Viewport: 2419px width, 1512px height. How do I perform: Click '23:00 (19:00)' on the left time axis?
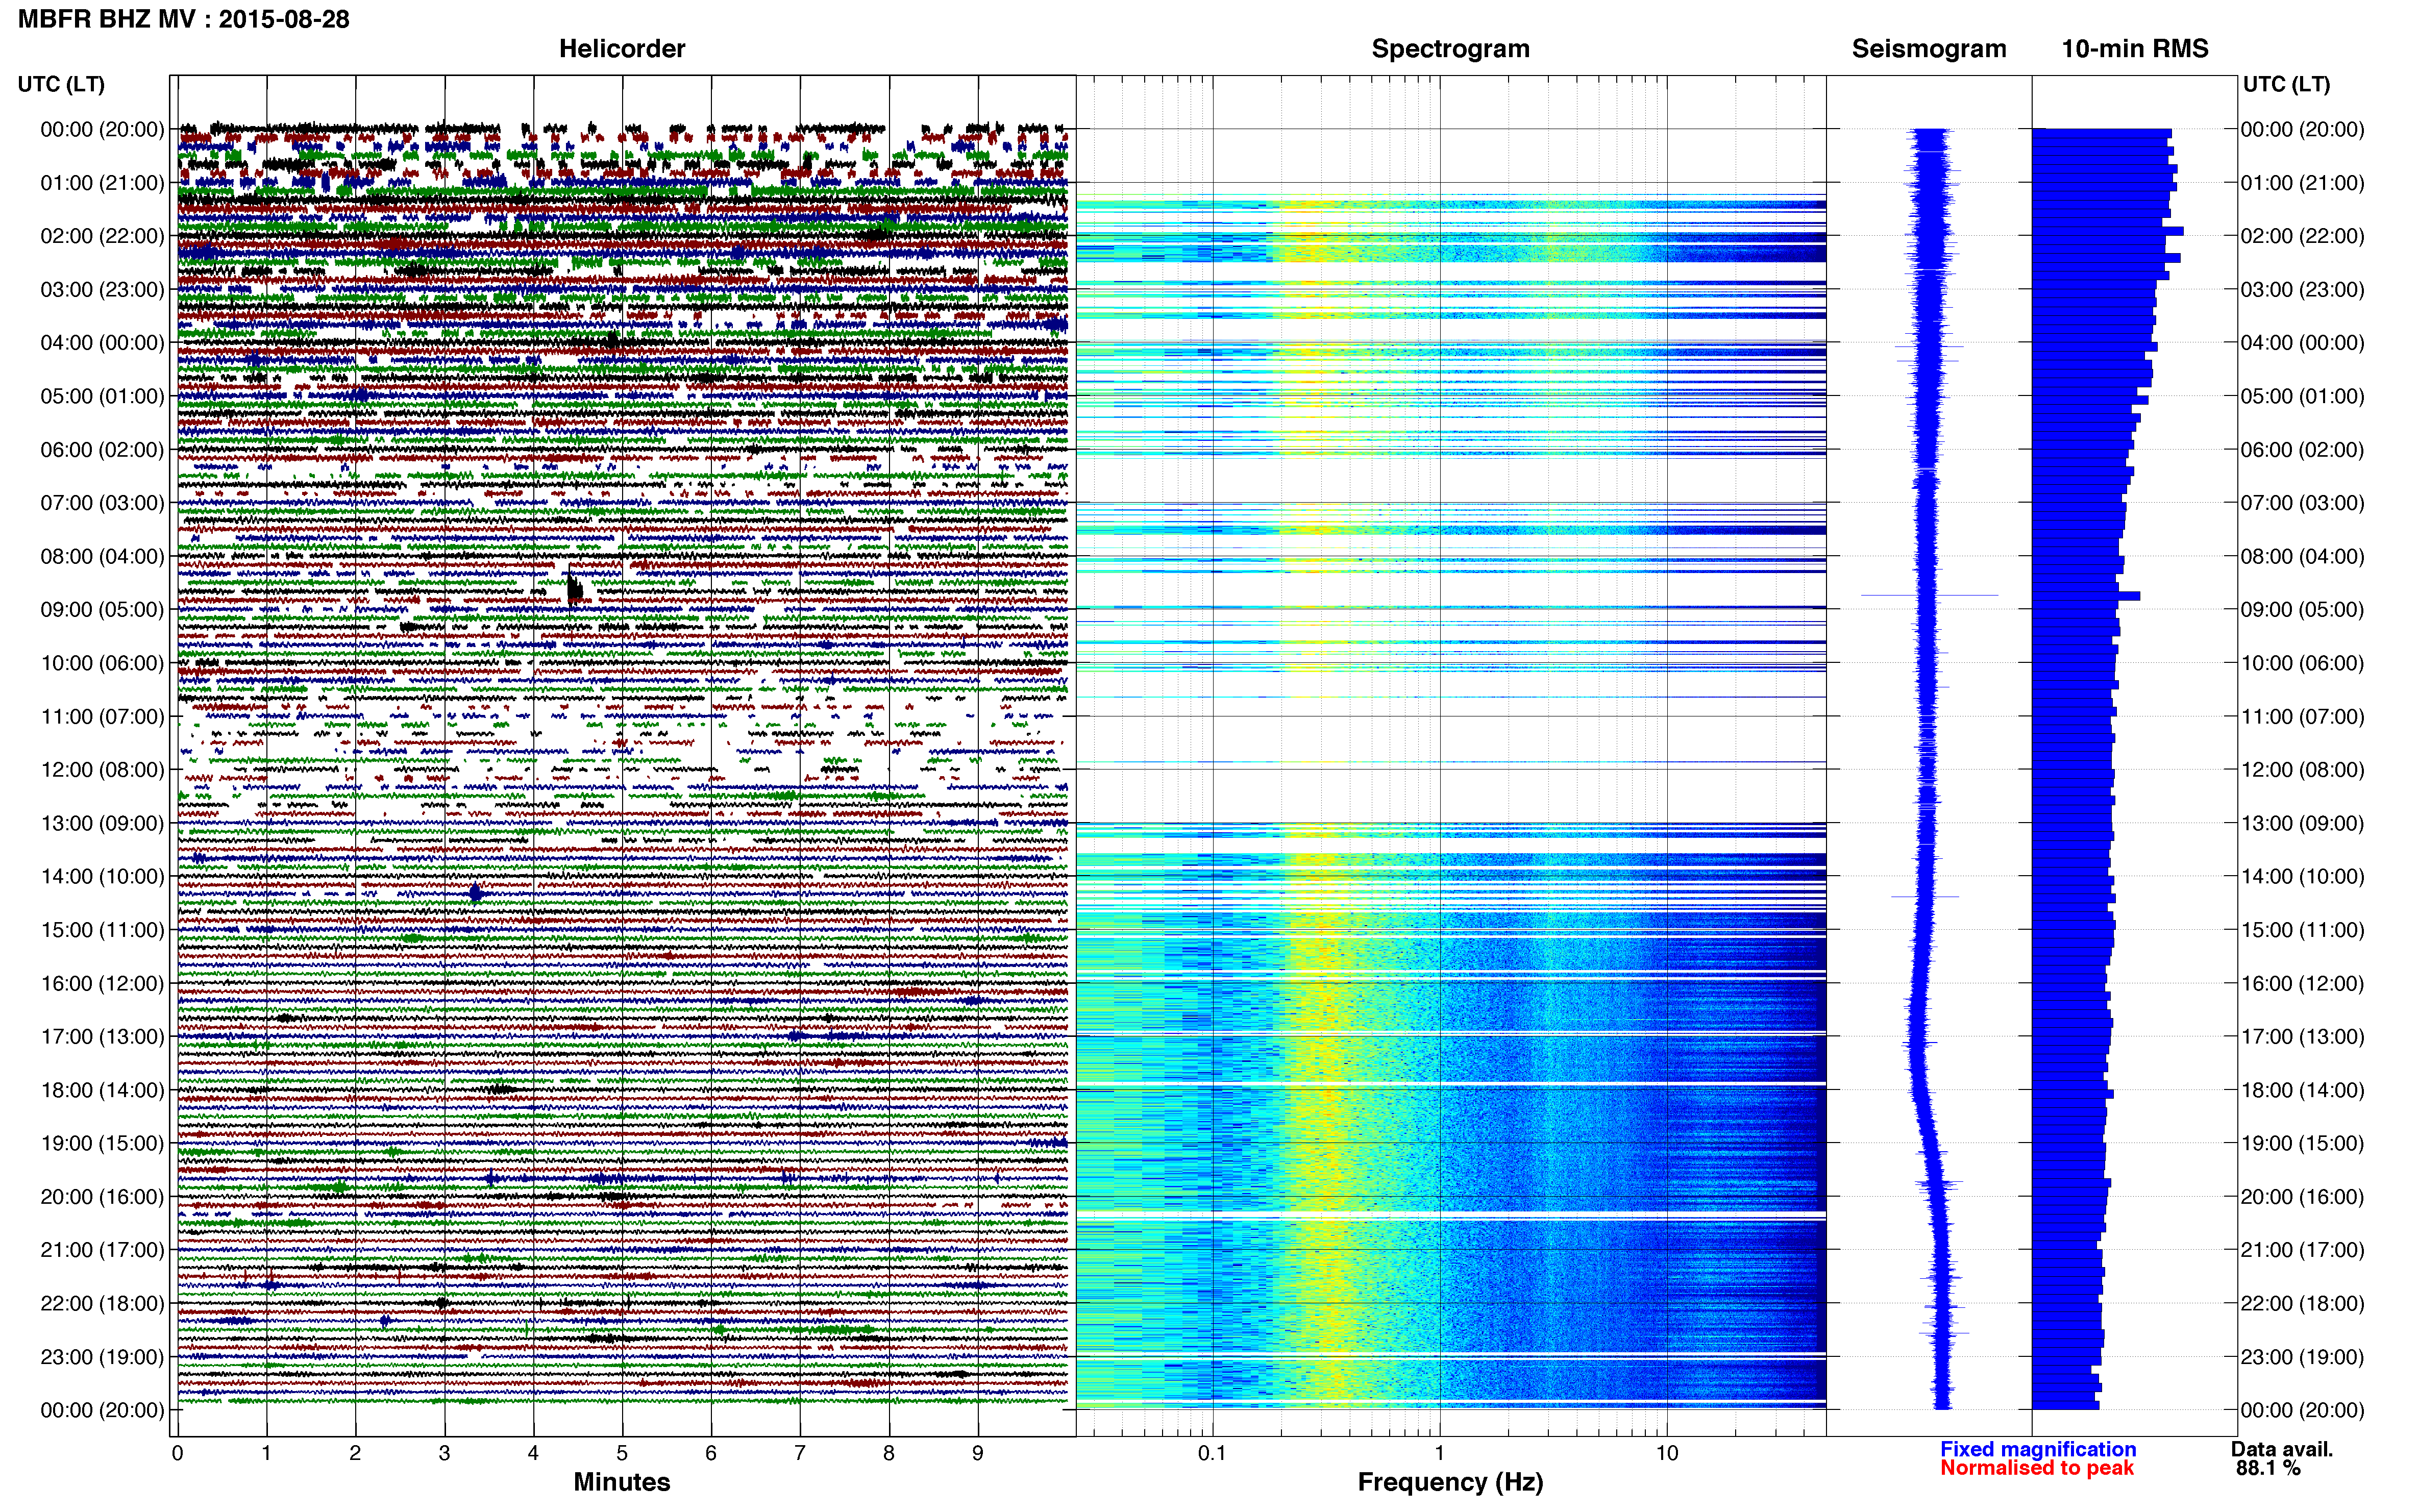(102, 1357)
